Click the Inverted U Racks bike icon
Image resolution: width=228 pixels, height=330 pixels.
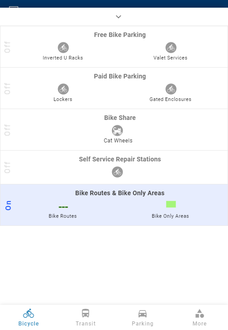point(64,48)
